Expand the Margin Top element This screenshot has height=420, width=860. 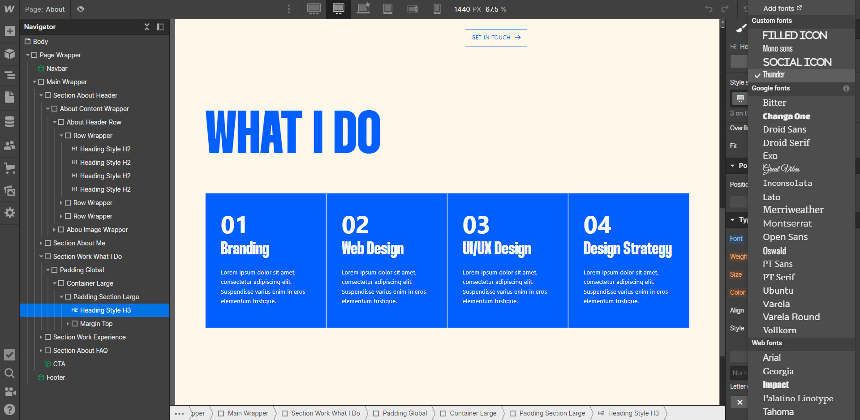click(x=68, y=323)
